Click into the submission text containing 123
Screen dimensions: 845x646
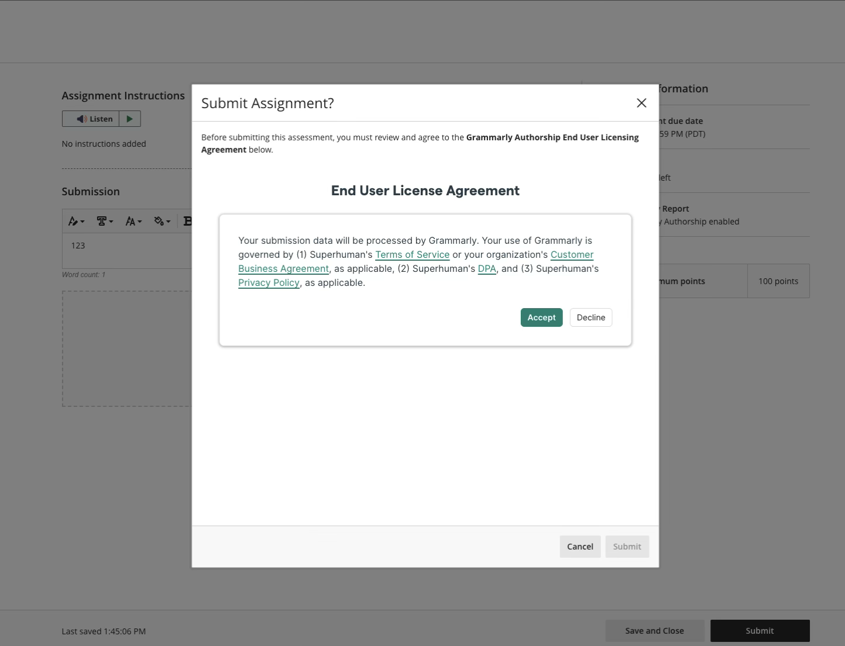(127, 251)
